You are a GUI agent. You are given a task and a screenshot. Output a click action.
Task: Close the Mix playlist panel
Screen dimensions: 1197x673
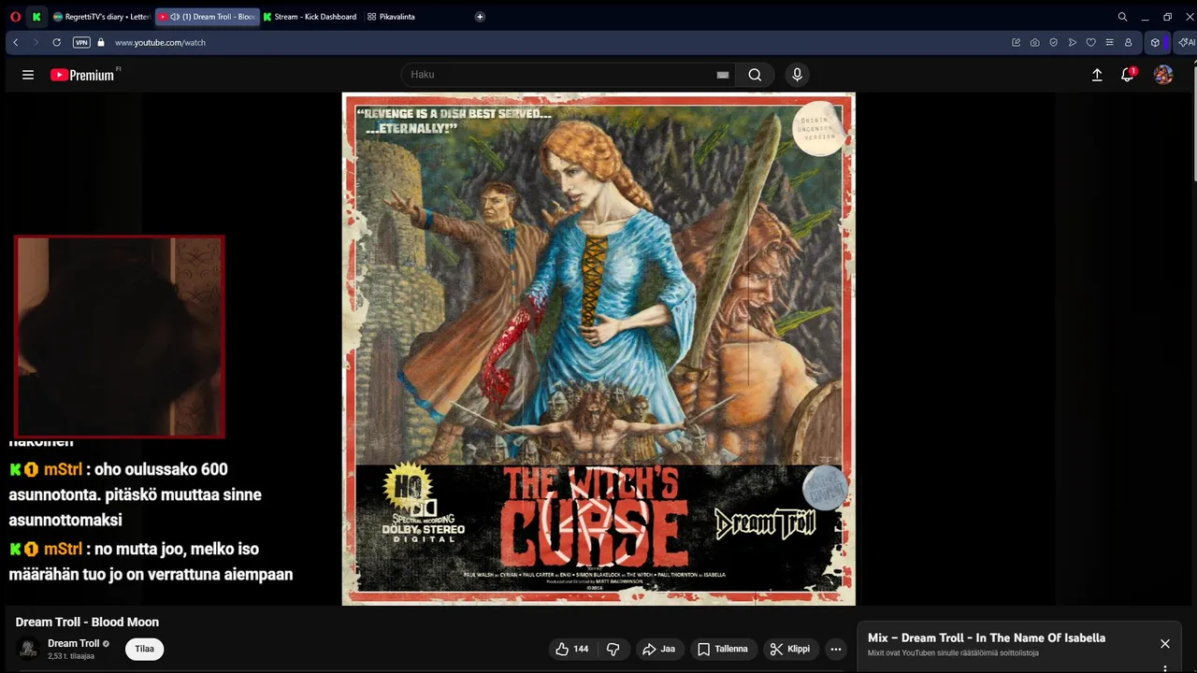tap(1165, 644)
